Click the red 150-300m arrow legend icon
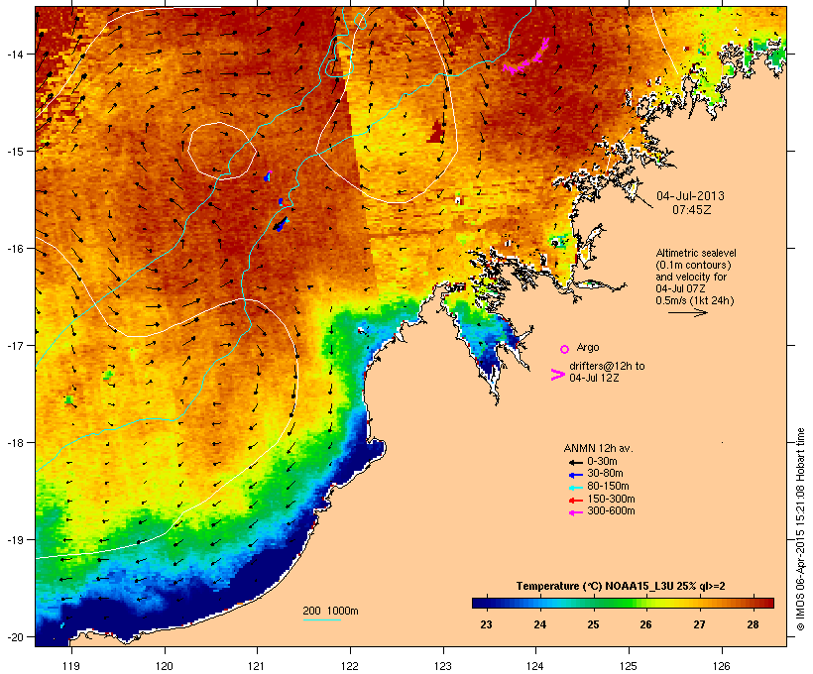The image size is (813, 674). (575, 501)
